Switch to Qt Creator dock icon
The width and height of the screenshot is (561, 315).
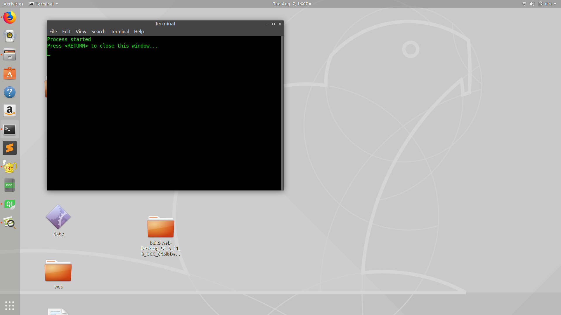pos(10,204)
